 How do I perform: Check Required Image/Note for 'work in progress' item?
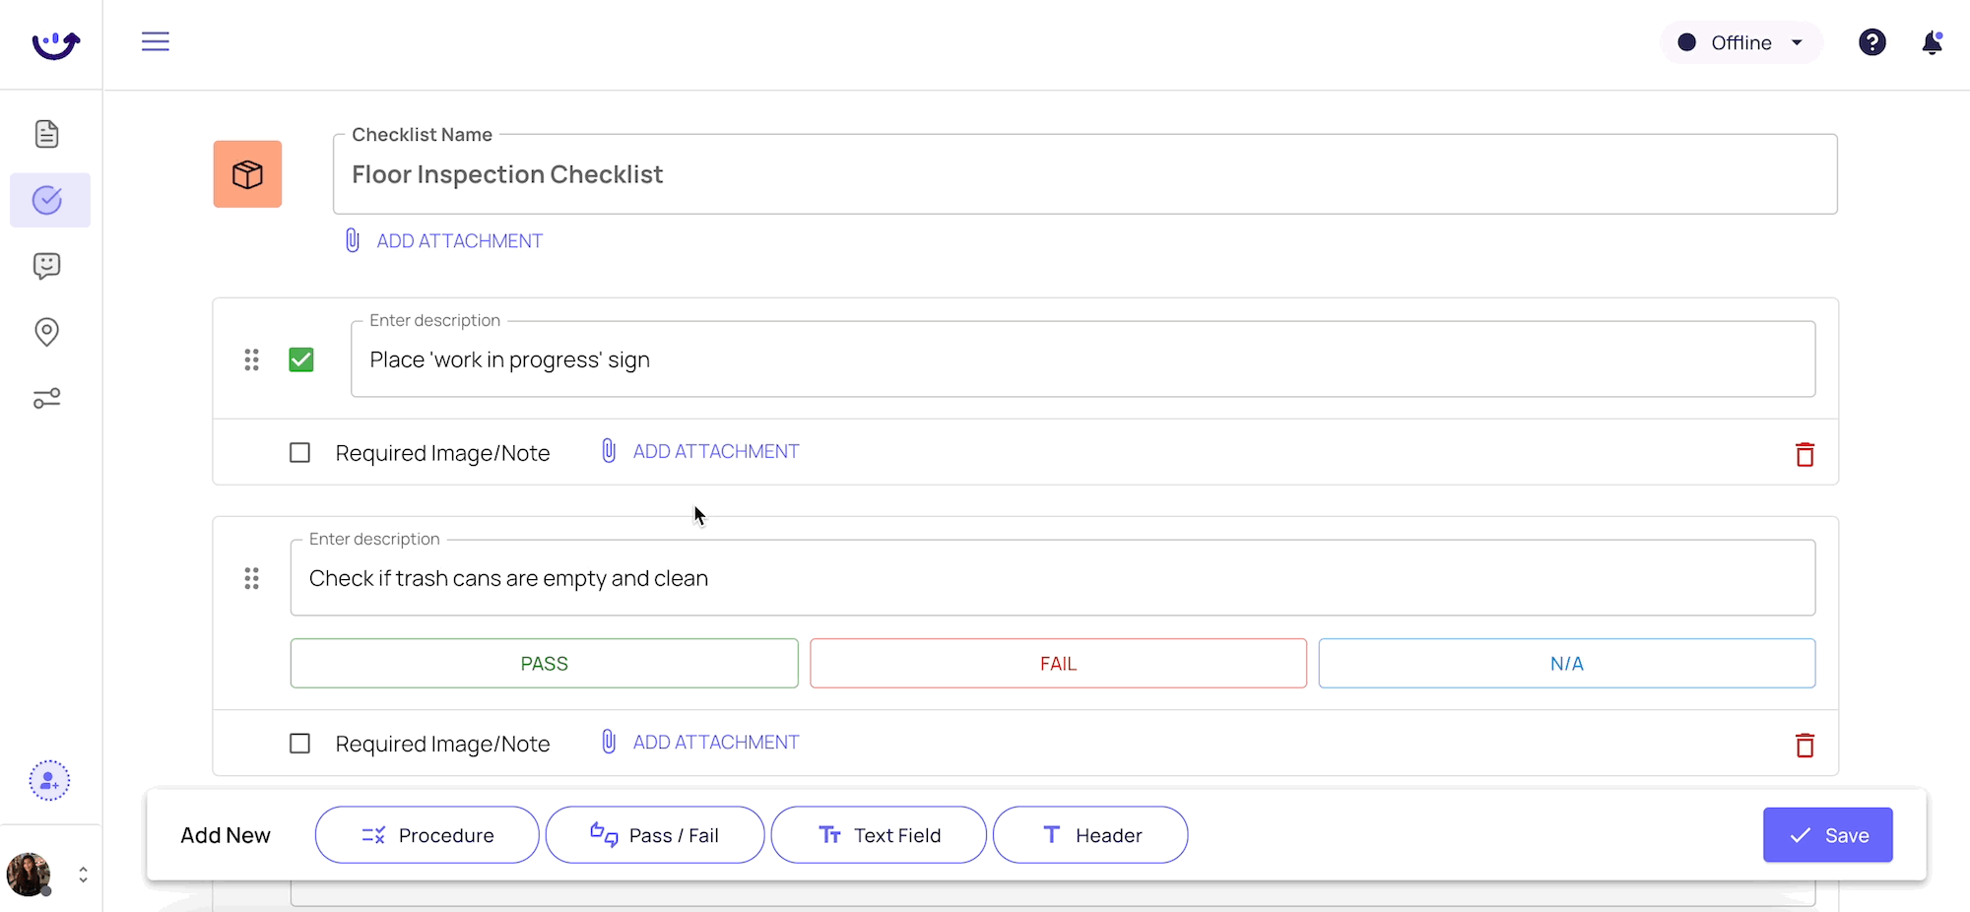point(300,453)
